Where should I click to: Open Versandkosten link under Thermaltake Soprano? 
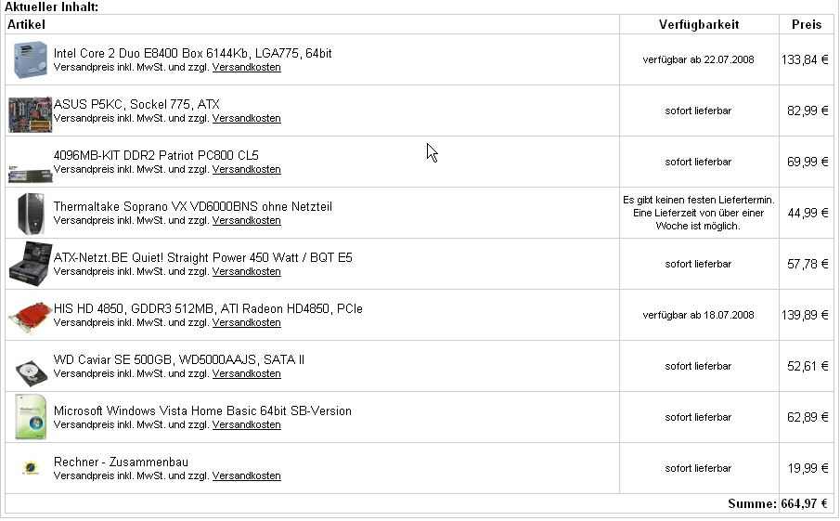246,221
